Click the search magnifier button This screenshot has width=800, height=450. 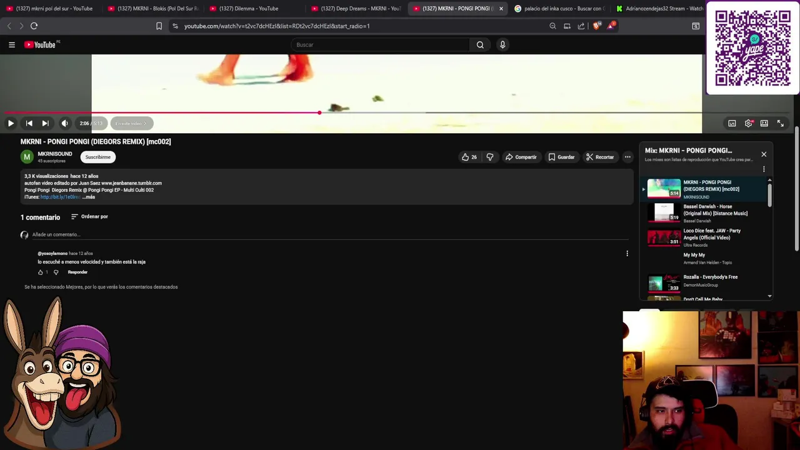tap(480, 45)
